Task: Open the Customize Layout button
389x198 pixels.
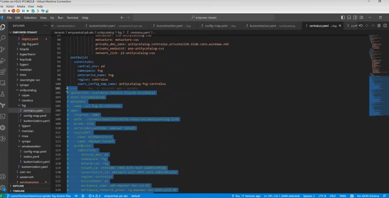Action: pos(362,18)
